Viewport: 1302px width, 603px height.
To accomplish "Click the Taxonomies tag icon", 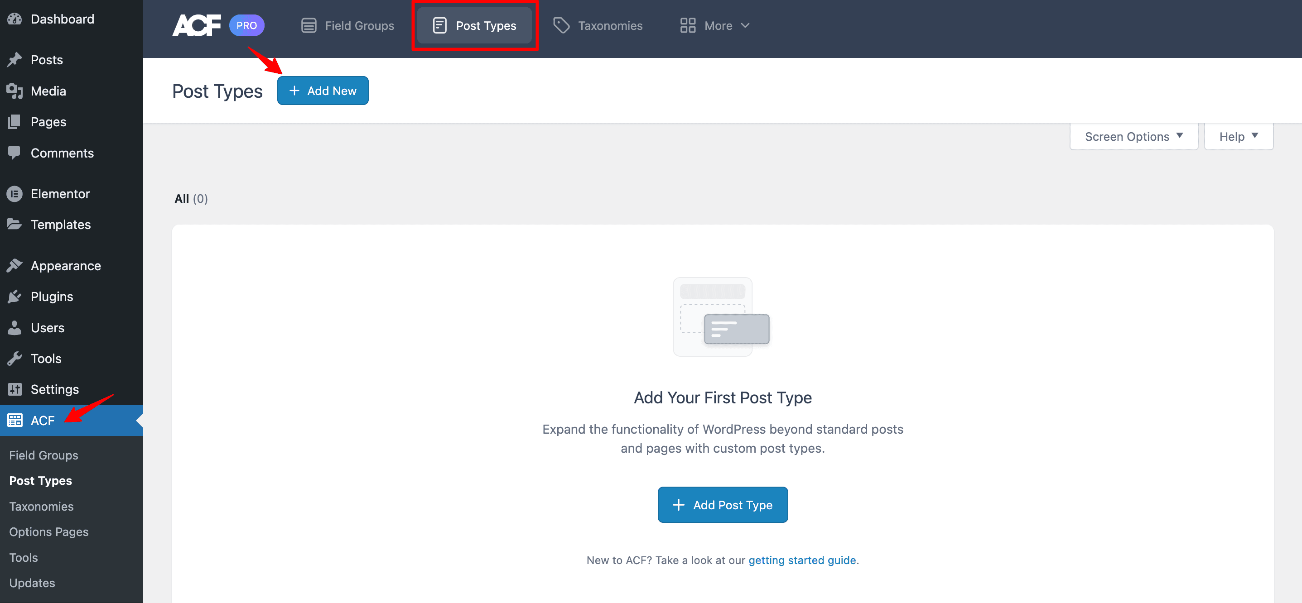I will tap(562, 25).
